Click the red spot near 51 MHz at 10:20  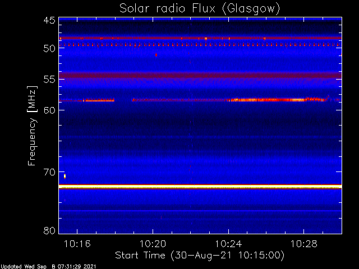point(156,55)
